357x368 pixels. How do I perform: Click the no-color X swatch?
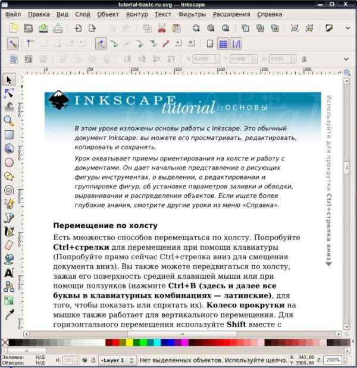5,342
